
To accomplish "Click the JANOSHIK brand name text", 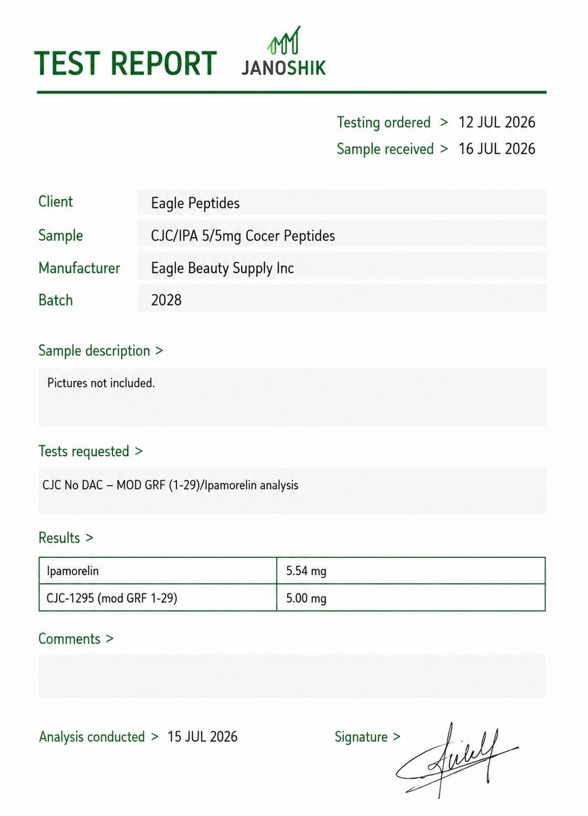I will click(284, 68).
